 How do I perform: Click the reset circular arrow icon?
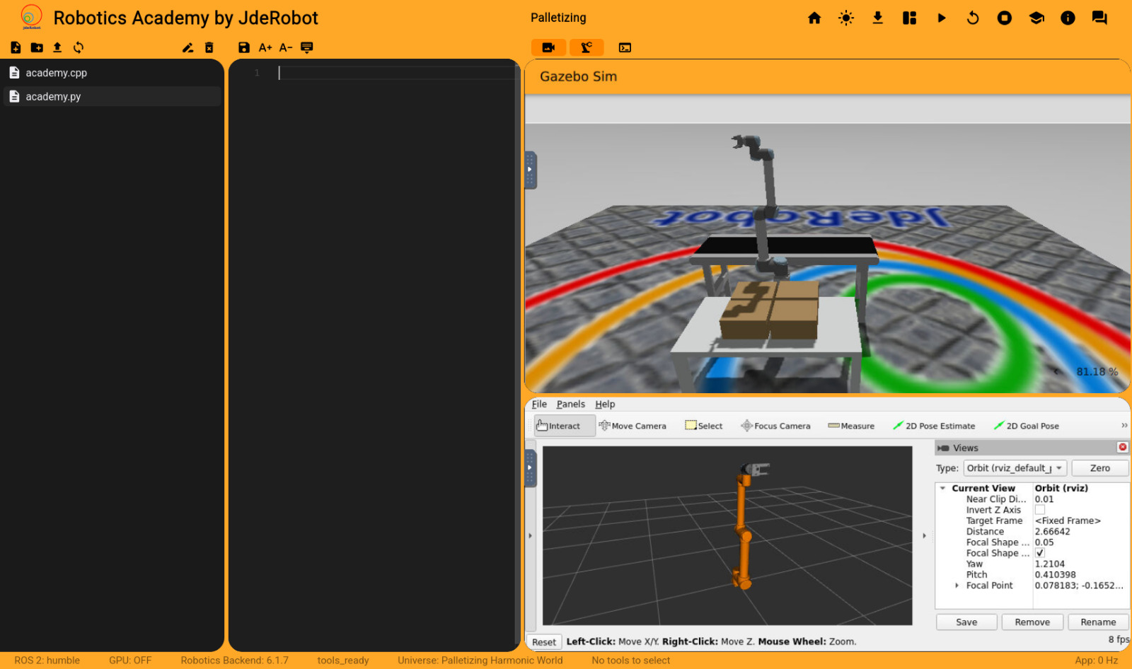coord(973,18)
